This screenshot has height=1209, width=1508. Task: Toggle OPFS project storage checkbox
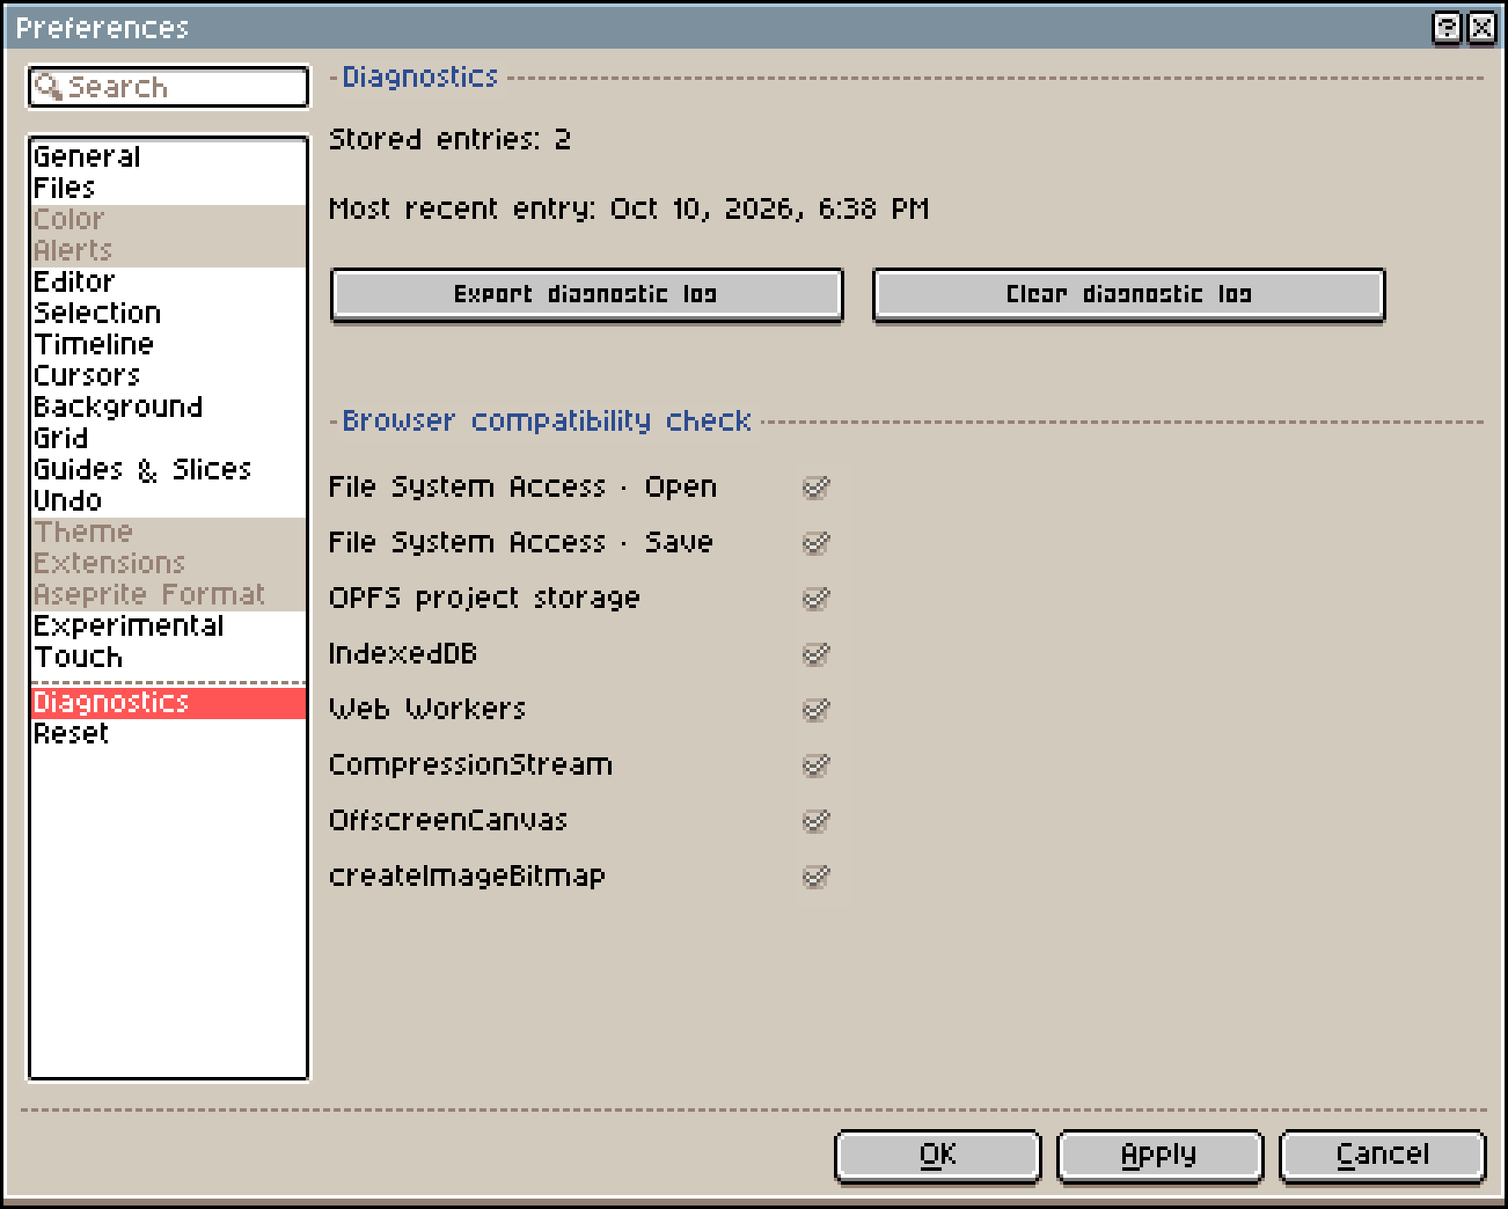(x=816, y=598)
